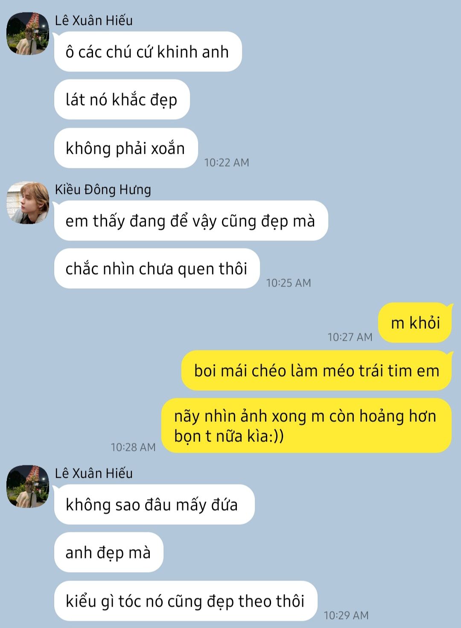Select yellow message 'm khỏi'
461x628 pixels.
415,323
